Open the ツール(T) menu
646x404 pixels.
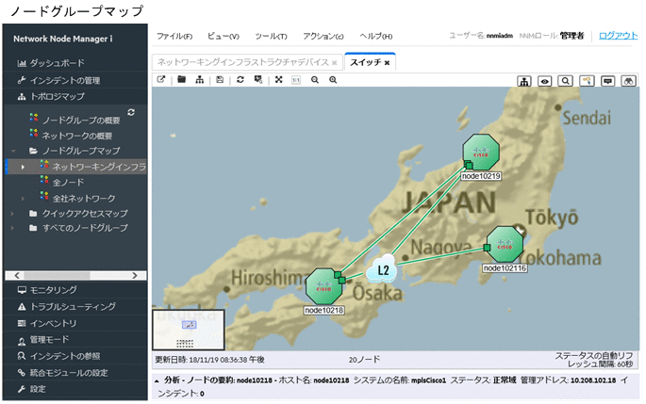(x=271, y=36)
